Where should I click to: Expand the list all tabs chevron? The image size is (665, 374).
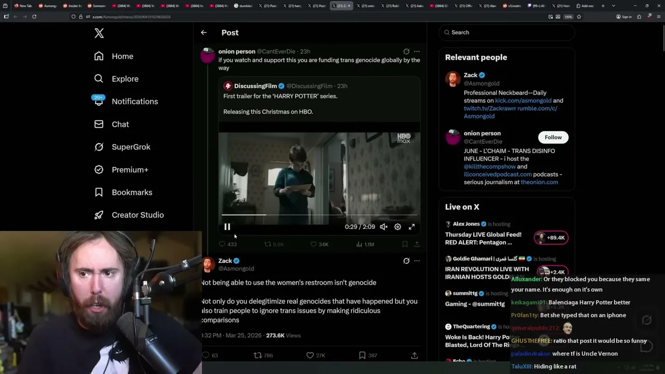(x=613, y=6)
